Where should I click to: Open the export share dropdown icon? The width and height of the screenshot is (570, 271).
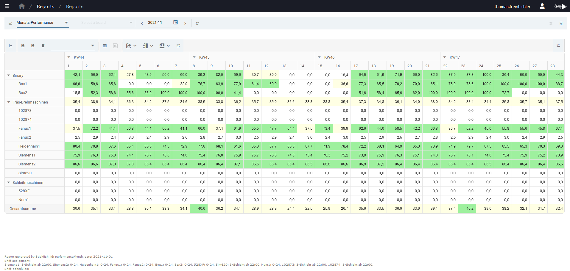[x=131, y=46]
